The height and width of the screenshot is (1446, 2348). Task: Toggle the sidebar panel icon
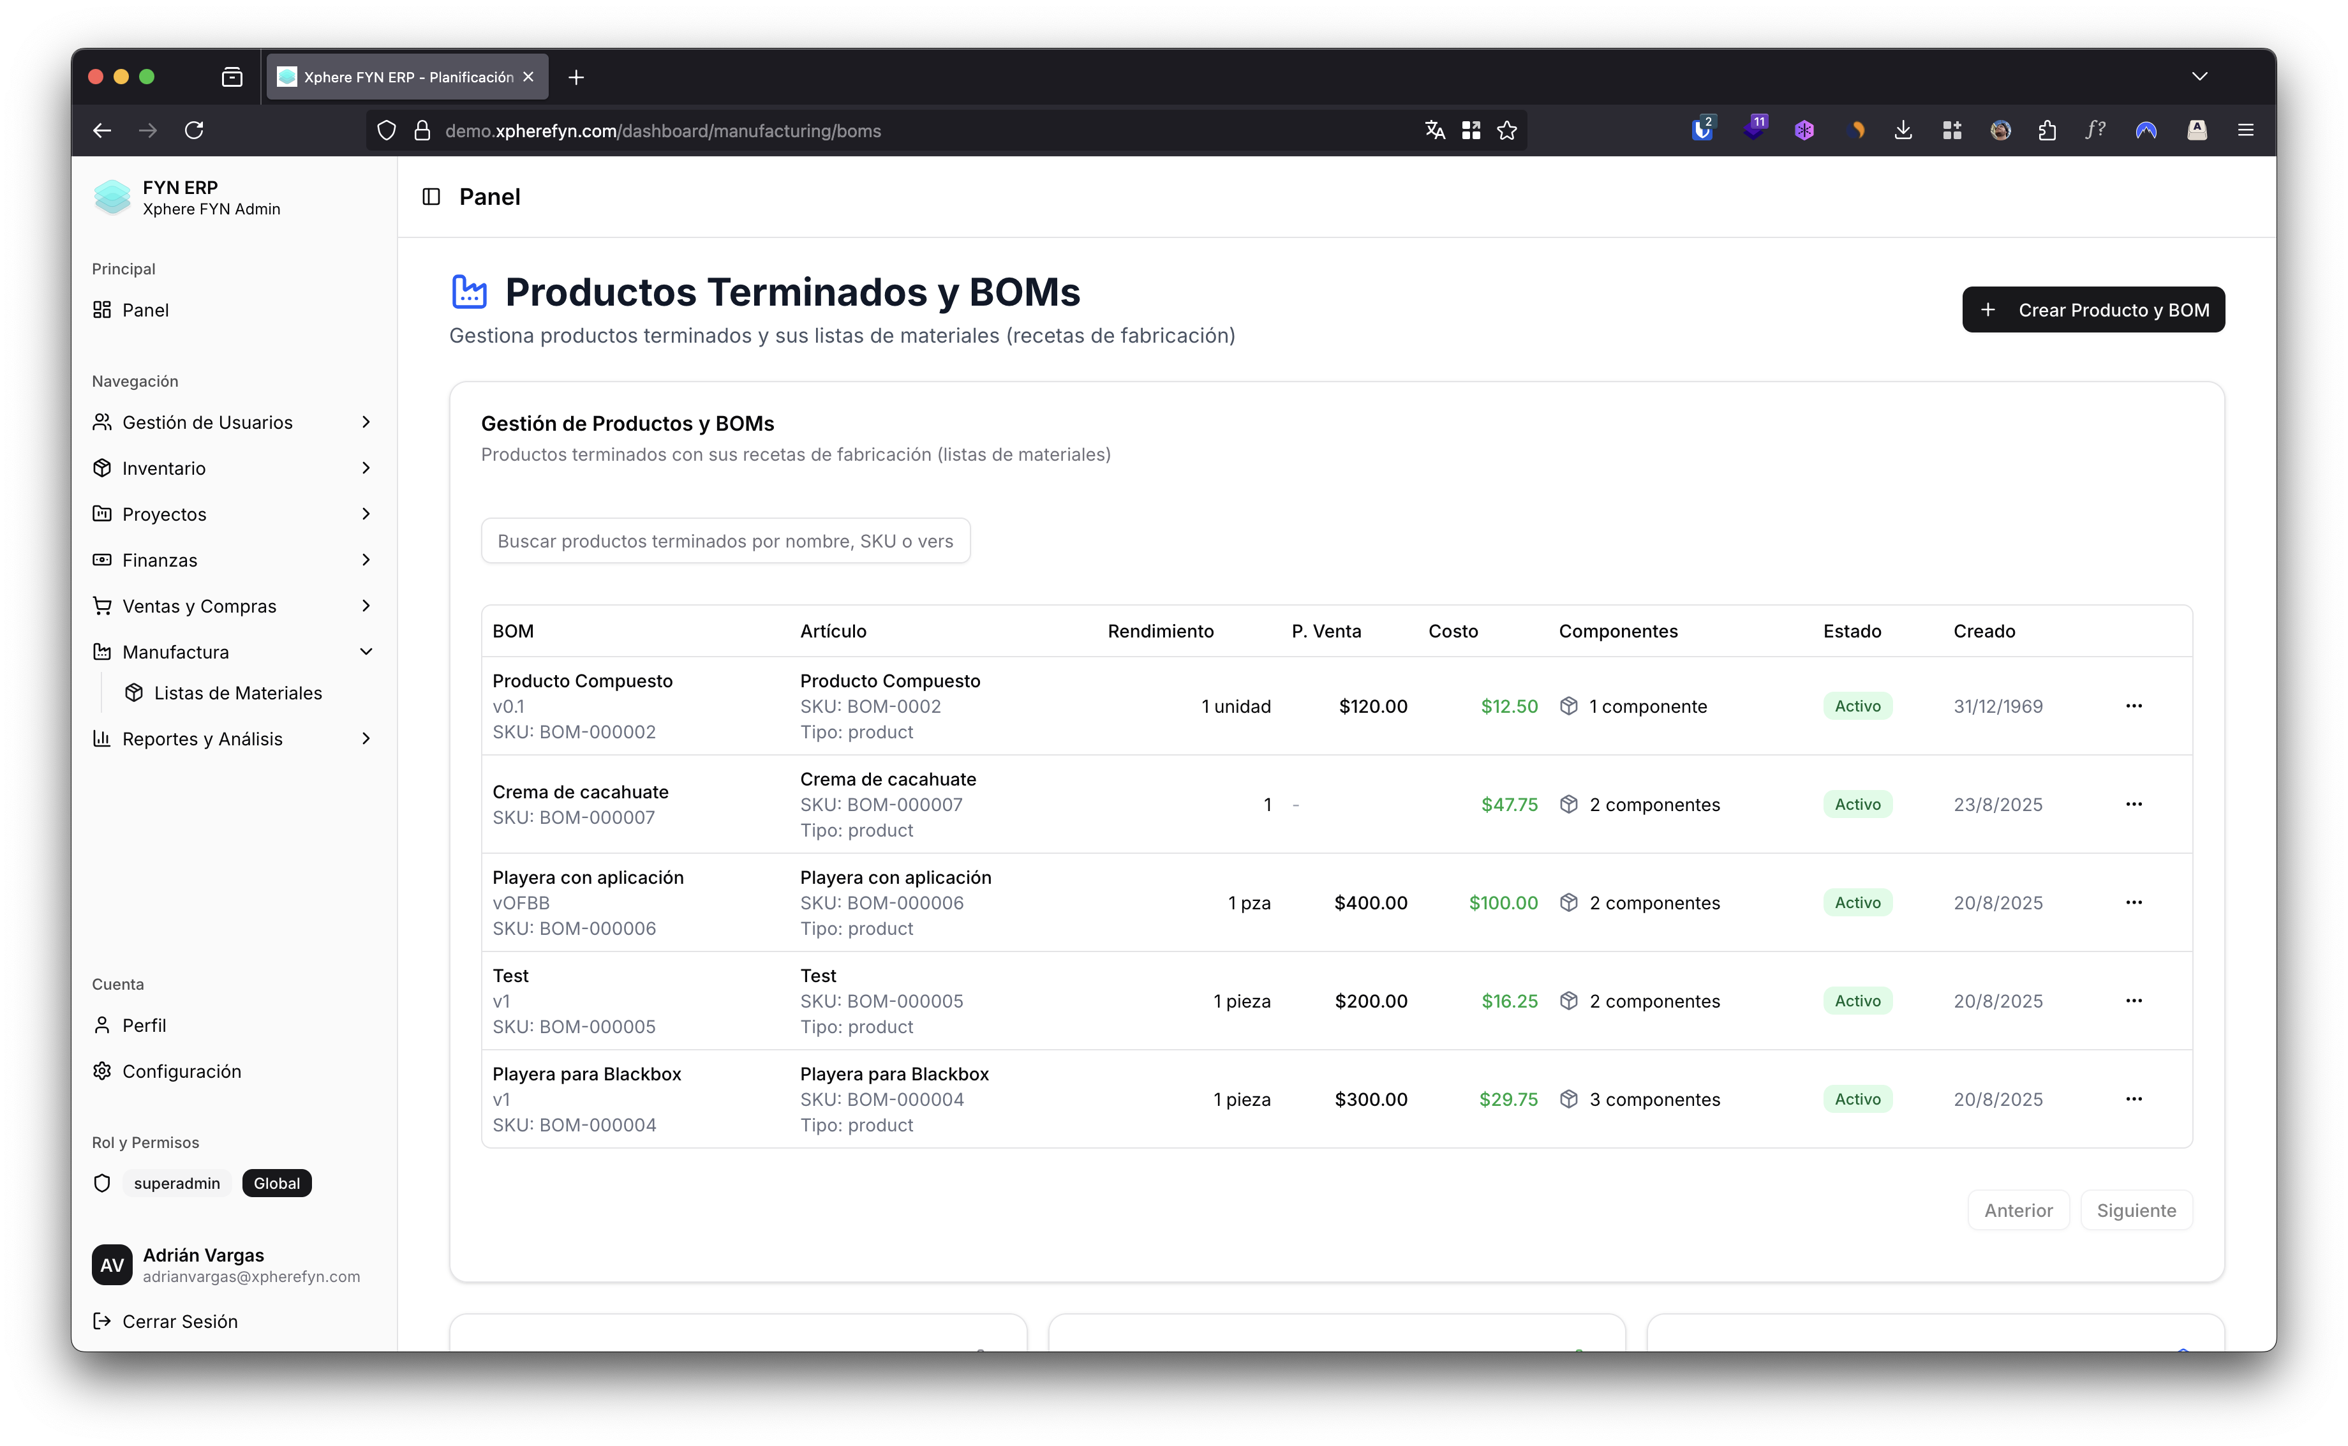click(x=431, y=197)
